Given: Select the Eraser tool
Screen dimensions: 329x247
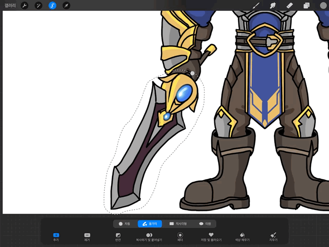Looking at the screenshot, I should coord(290,5).
